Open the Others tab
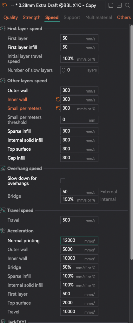133x323 pixels. (x=124, y=17)
